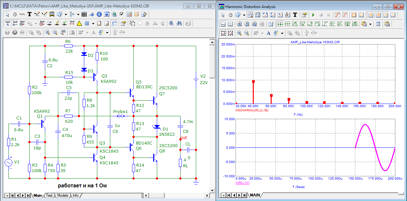Expand the text color dropdown in the schematic toolbar
407x201 pixels.
[107, 32]
